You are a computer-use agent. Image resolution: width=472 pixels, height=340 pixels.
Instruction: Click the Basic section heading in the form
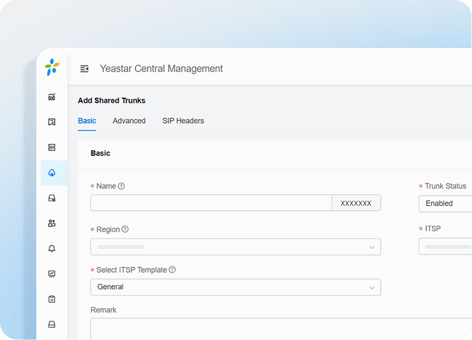(101, 153)
